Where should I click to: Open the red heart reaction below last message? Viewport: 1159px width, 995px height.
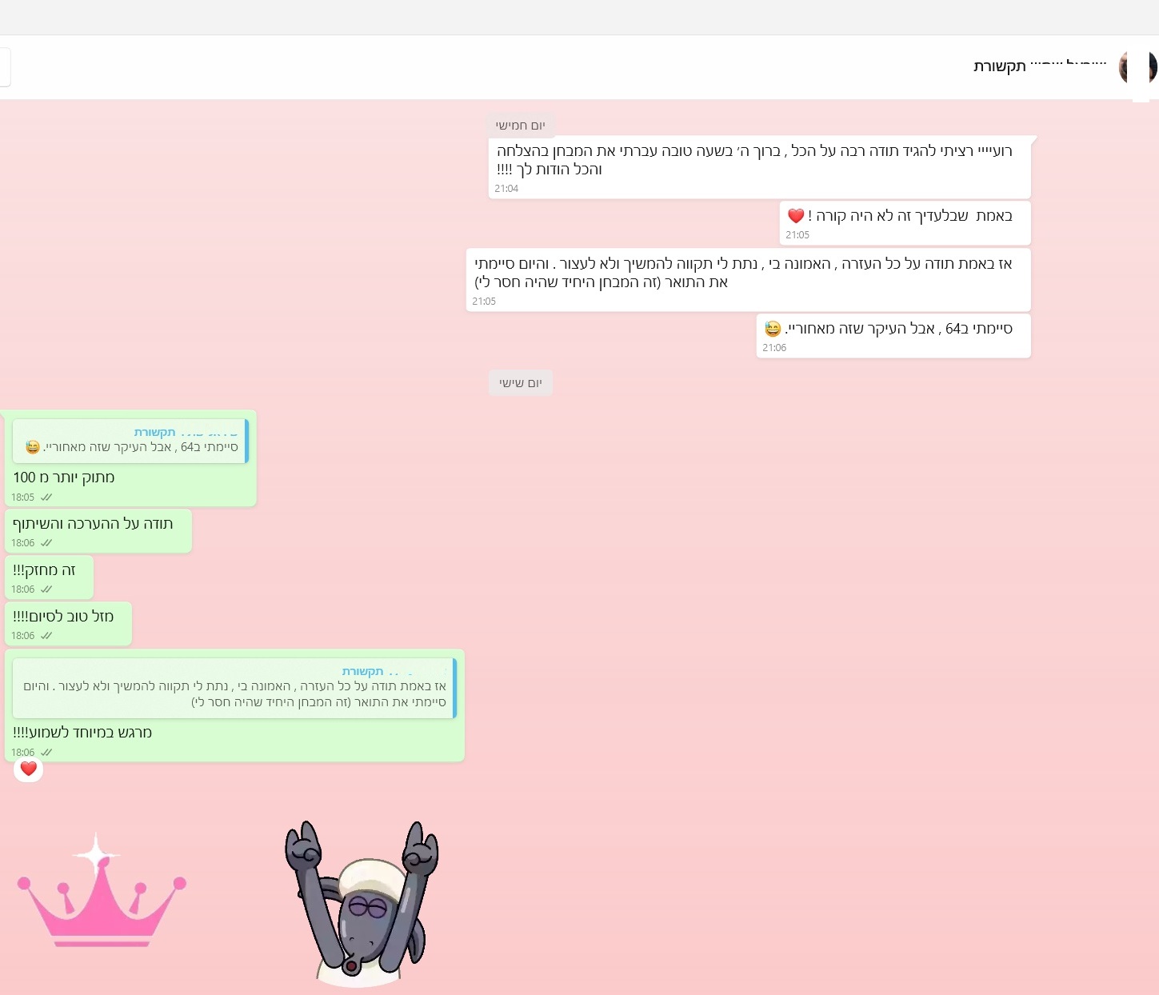[29, 769]
